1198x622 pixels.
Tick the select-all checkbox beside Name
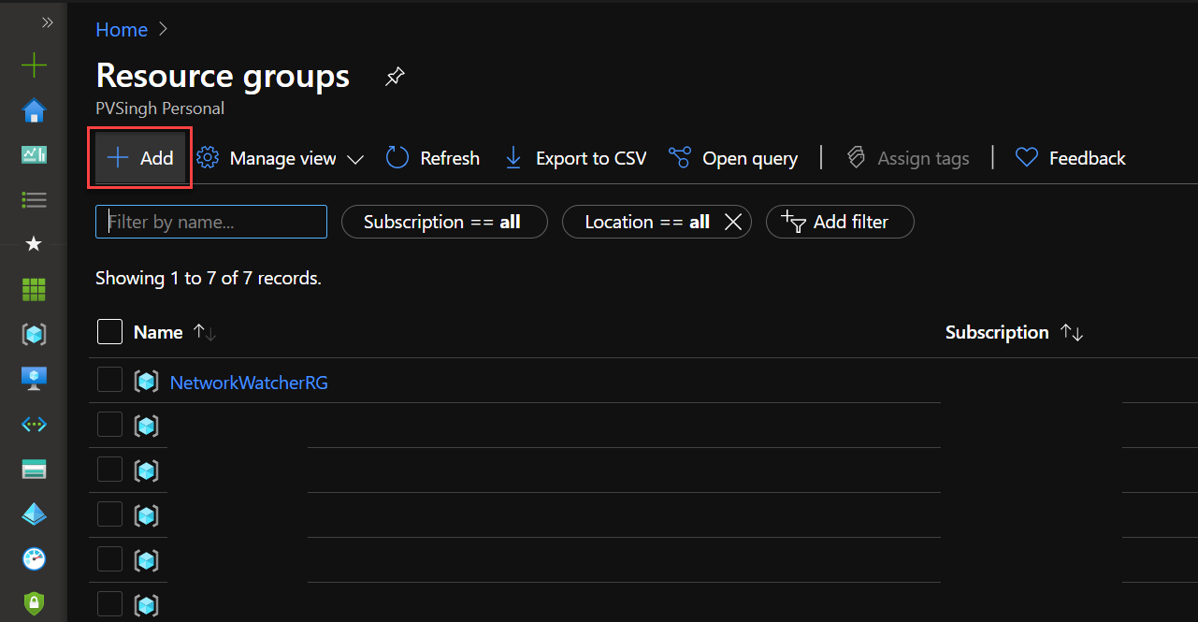[109, 332]
